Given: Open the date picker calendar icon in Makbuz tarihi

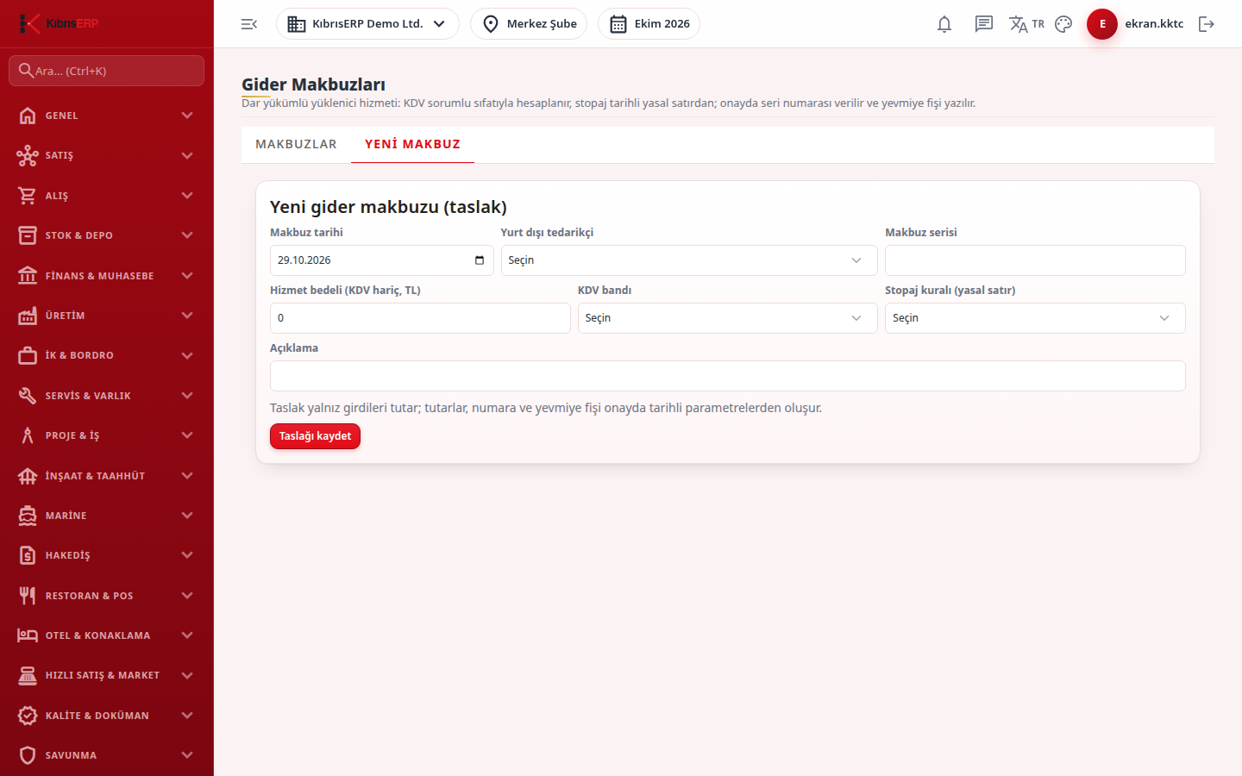Looking at the screenshot, I should tap(480, 260).
